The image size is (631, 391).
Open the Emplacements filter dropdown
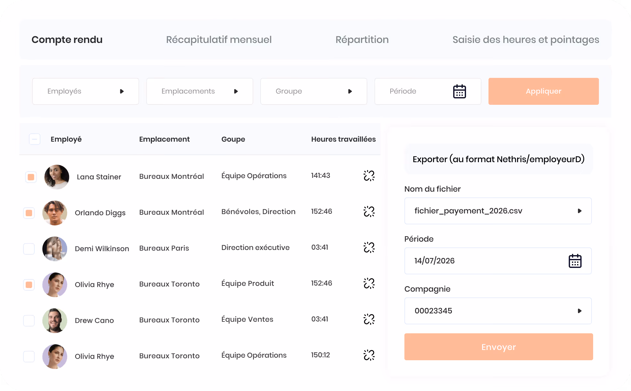coord(200,91)
